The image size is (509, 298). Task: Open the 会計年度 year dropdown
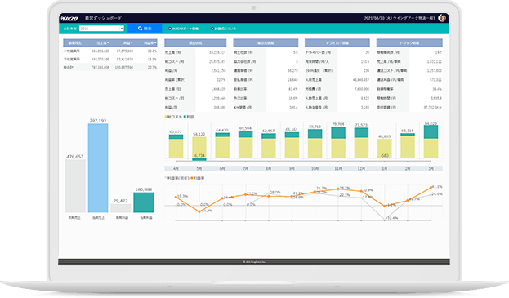[x=101, y=29]
